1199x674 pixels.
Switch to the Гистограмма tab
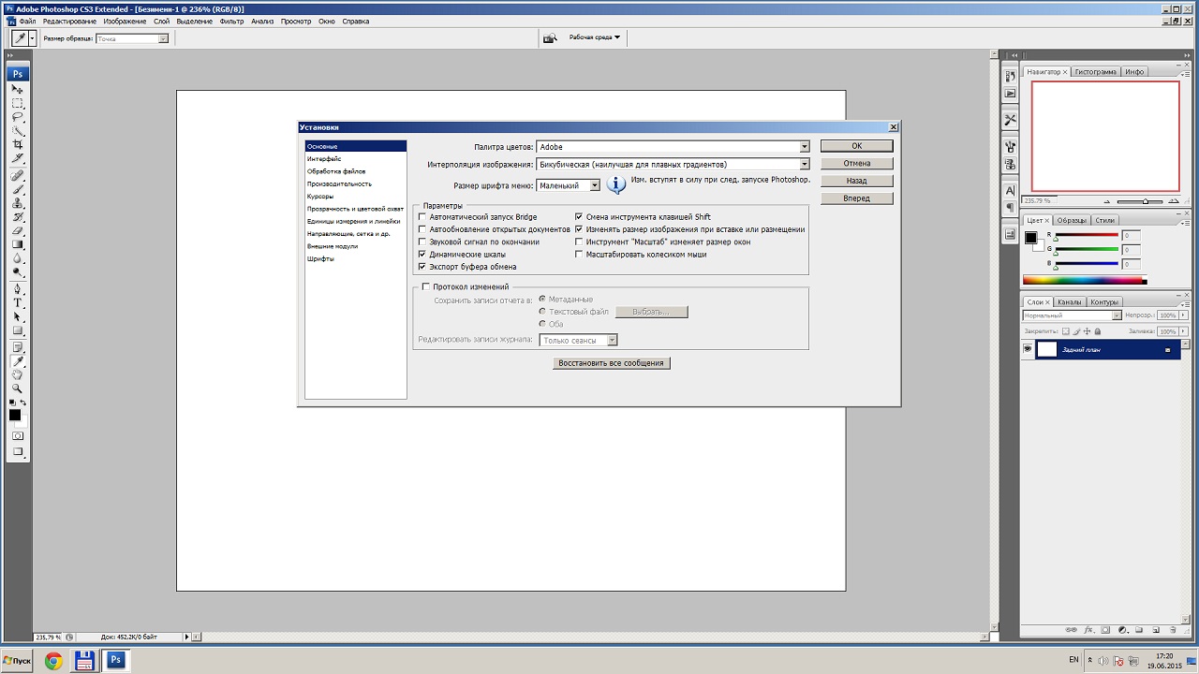click(1095, 72)
